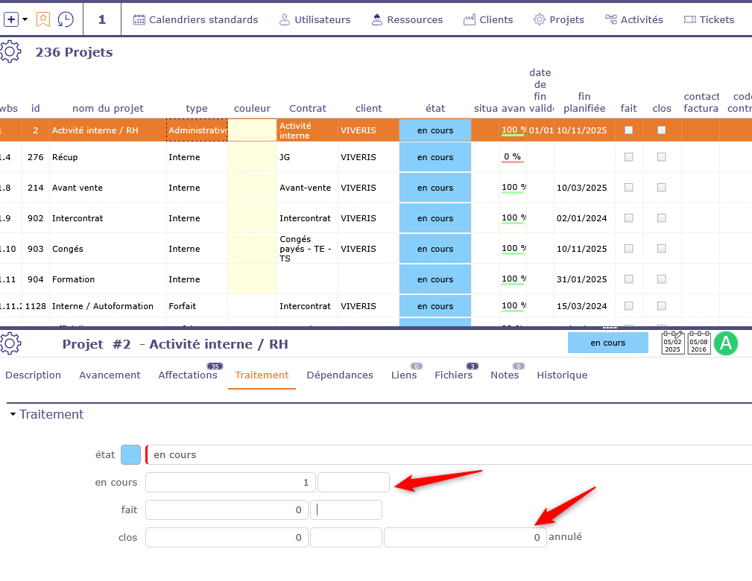Toggle the fait checkbox for Récup

628,157
